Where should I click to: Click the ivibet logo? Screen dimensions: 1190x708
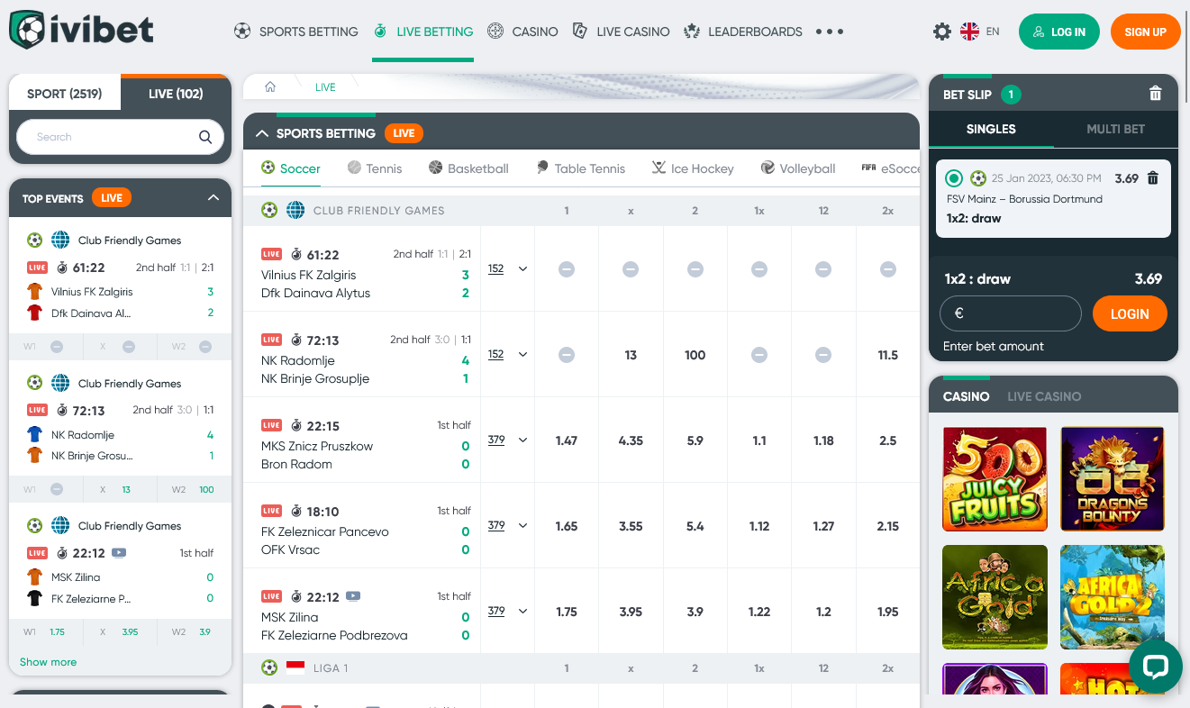(81, 30)
